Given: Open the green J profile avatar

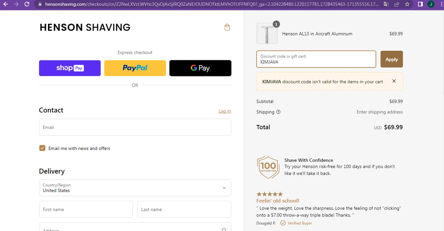Looking at the screenshot, I should [431, 4].
